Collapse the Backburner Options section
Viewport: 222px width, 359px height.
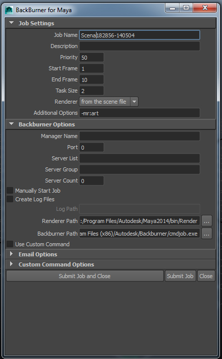point(11,124)
